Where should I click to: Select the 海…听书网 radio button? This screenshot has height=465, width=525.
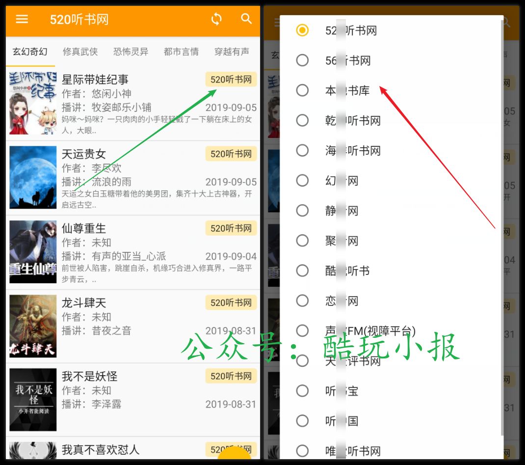pyautogui.click(x=302, y=150)
